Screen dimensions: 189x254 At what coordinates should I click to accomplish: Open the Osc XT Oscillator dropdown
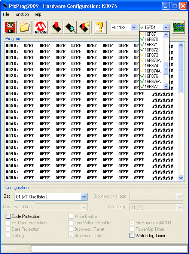[84, 197]
